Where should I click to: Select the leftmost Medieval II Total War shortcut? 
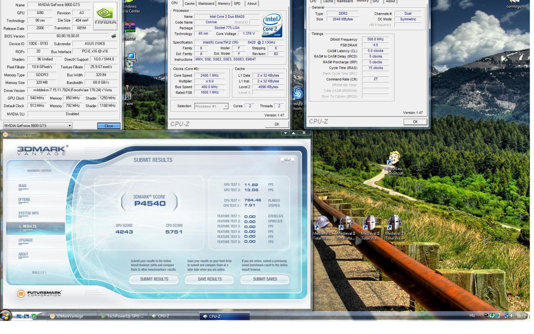tap(322, 228)
